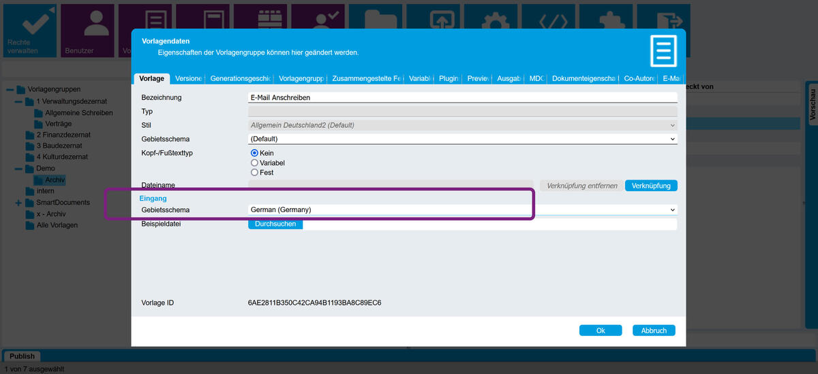Click the Alle Vorlagen folder icon
Viewport: 818px width, 374px height.
(30, 225)
